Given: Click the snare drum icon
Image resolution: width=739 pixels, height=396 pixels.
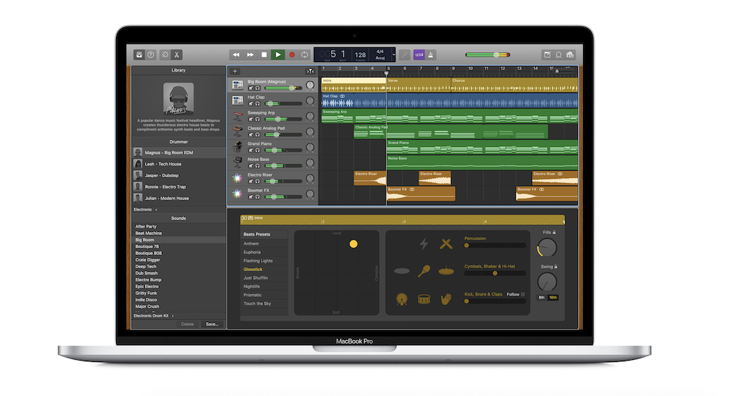Looking at the screenshot, I should (x=423, y=299).
